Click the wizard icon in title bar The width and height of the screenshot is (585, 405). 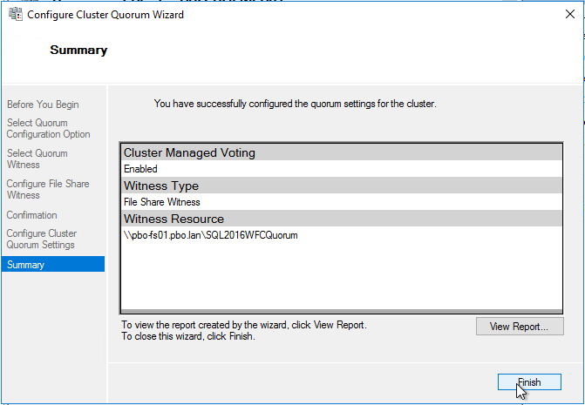[x=16, y=14]
